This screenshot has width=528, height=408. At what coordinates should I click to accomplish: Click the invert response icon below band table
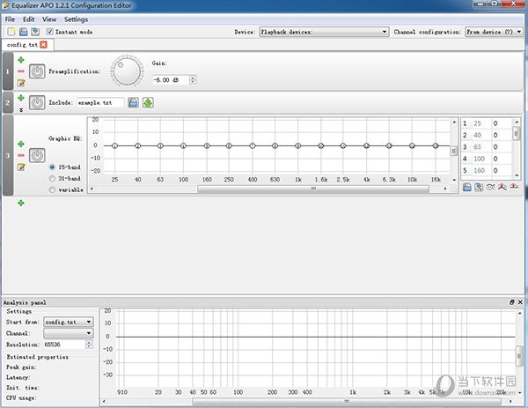point(491,187)
